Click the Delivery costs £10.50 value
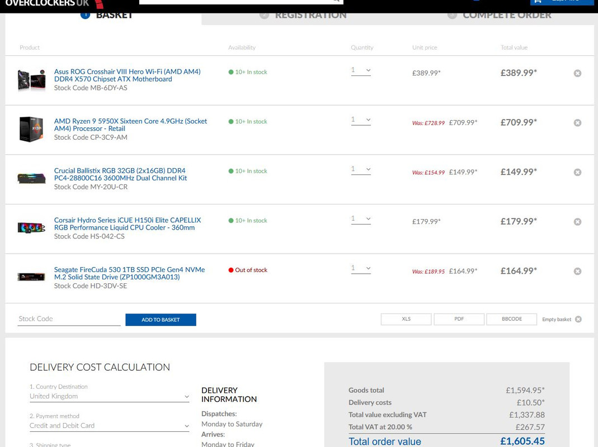This screenshot has width=598, height=447. click(x=530, y=403)
